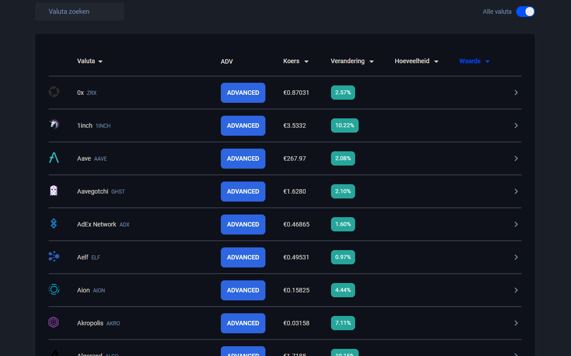Screen dimensions: 571x356
Task: Click the Aave coin logo
Action: click(54, 158)
